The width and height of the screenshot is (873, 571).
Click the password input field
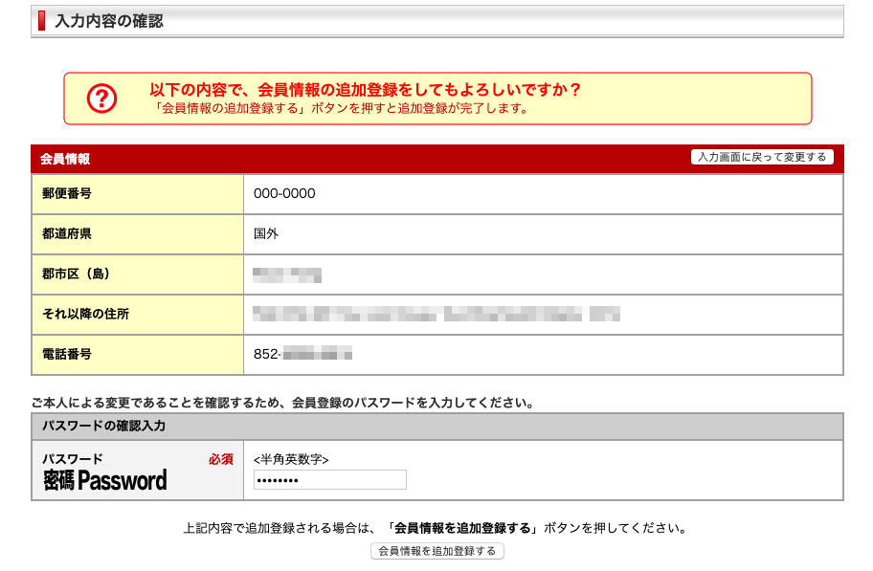pos(329,480)
